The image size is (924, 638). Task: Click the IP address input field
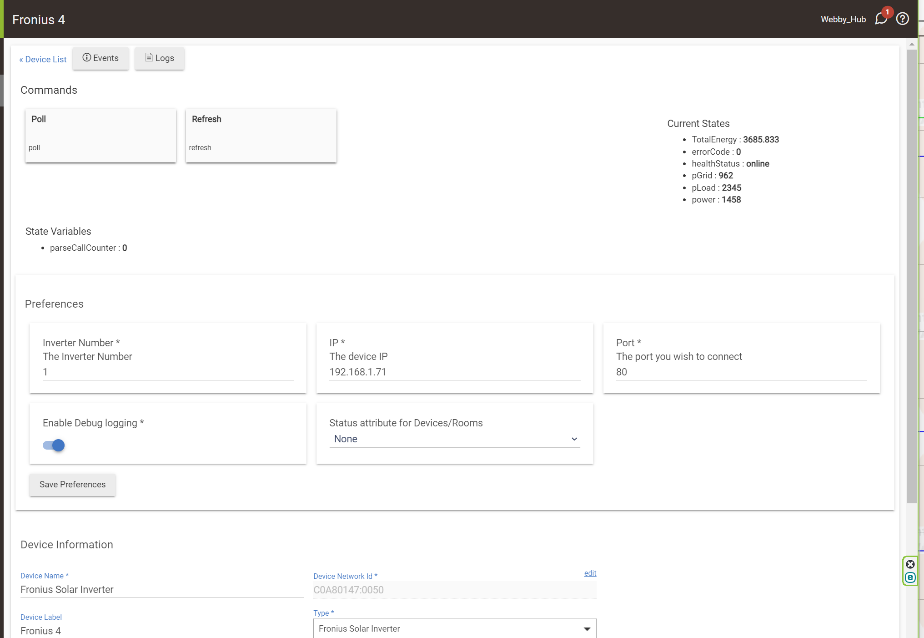[455, 372]
